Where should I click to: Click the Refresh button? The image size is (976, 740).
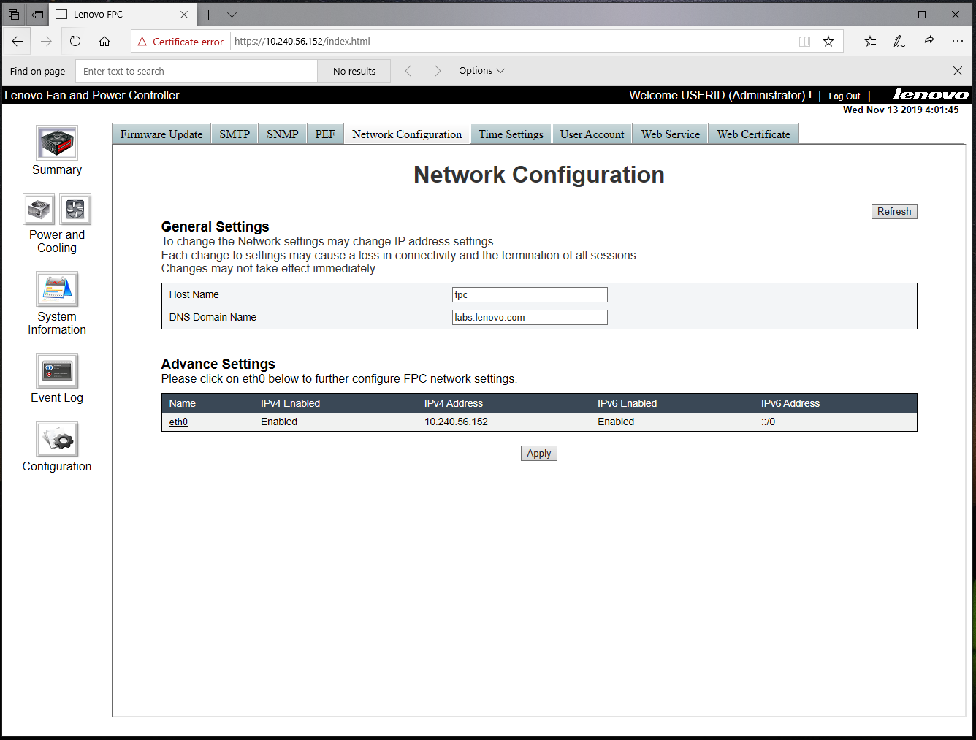coord(894,212)
